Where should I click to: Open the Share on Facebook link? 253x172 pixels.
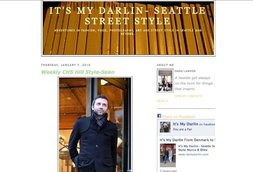click(x=178, y=117)
